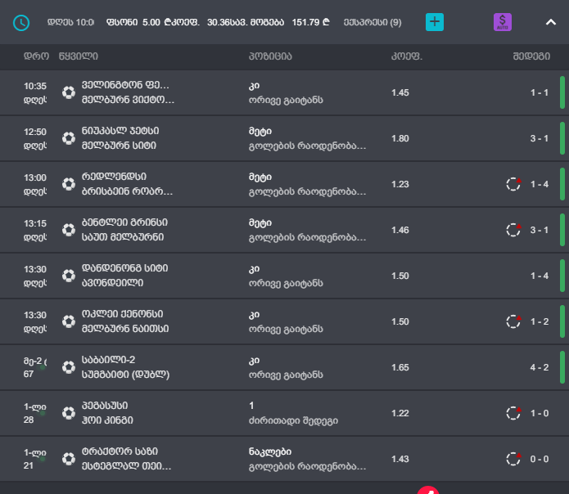Click team name მელბურნ სიტი

[x=119, y=146]
